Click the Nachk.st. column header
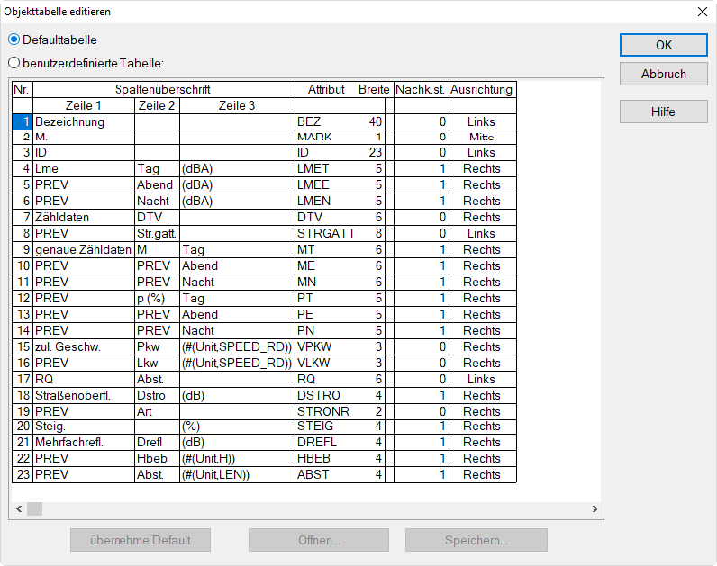The image size is (717, 566). pyautogui.click(x=421, y=90)
